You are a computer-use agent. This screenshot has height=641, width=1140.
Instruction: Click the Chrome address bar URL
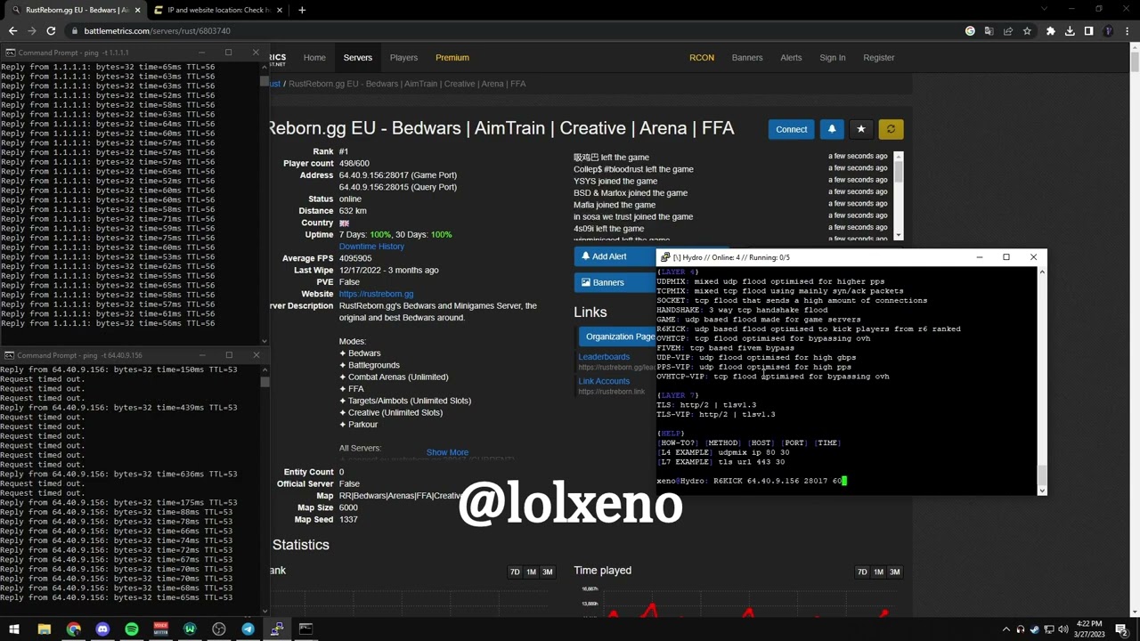pyautogui.click(x=157, y=31)
